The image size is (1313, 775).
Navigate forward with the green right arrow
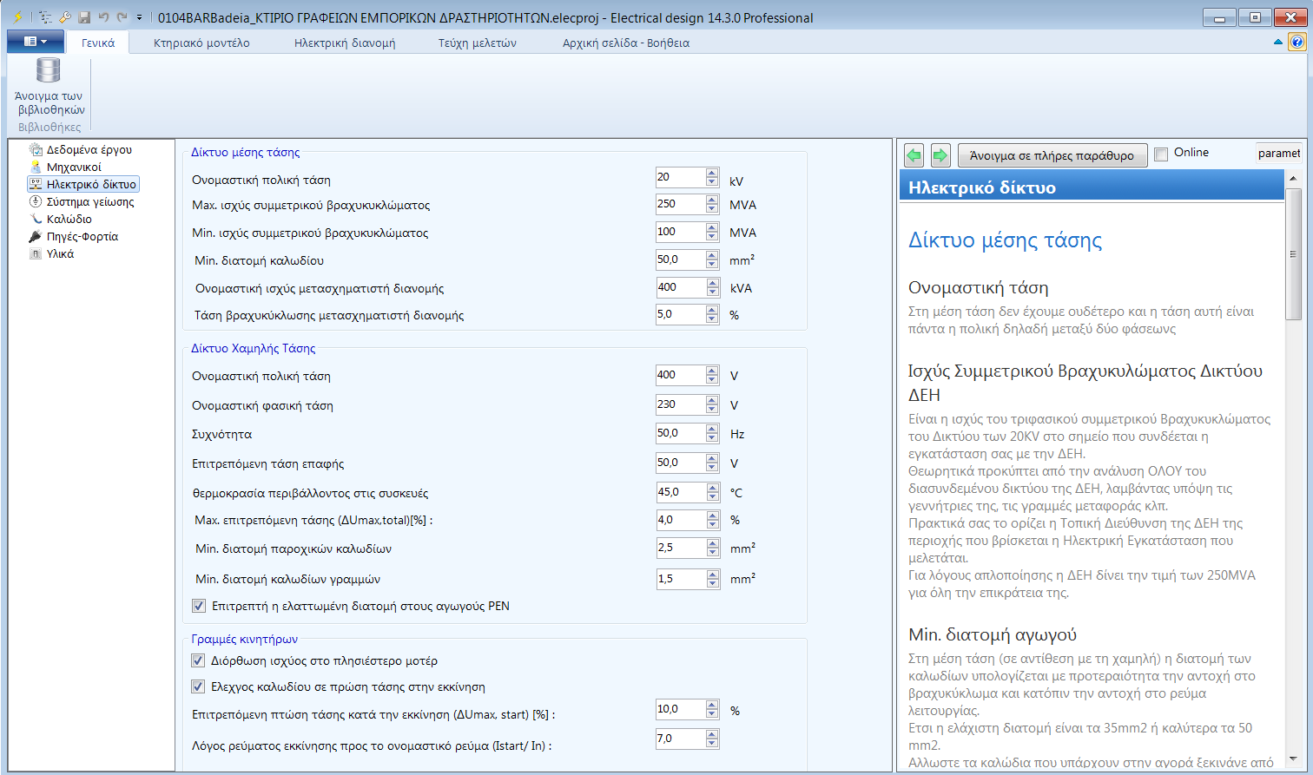[940, 154]
